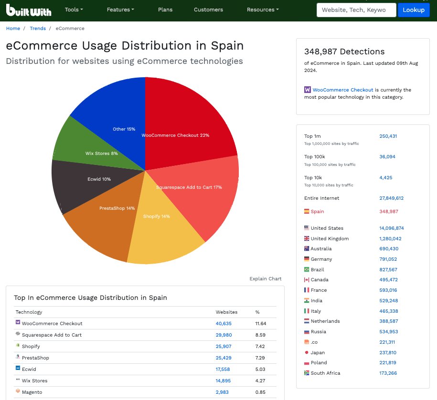The width and height of the screenshot is (437, 400).
Task: Click the Italy flag icon
Action: pos(307,311)
